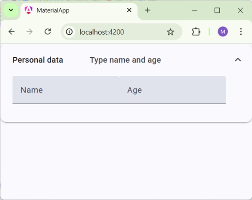Minimize the browser window
This screenshot has height=200, width=252.
click(x=194, y=10)
